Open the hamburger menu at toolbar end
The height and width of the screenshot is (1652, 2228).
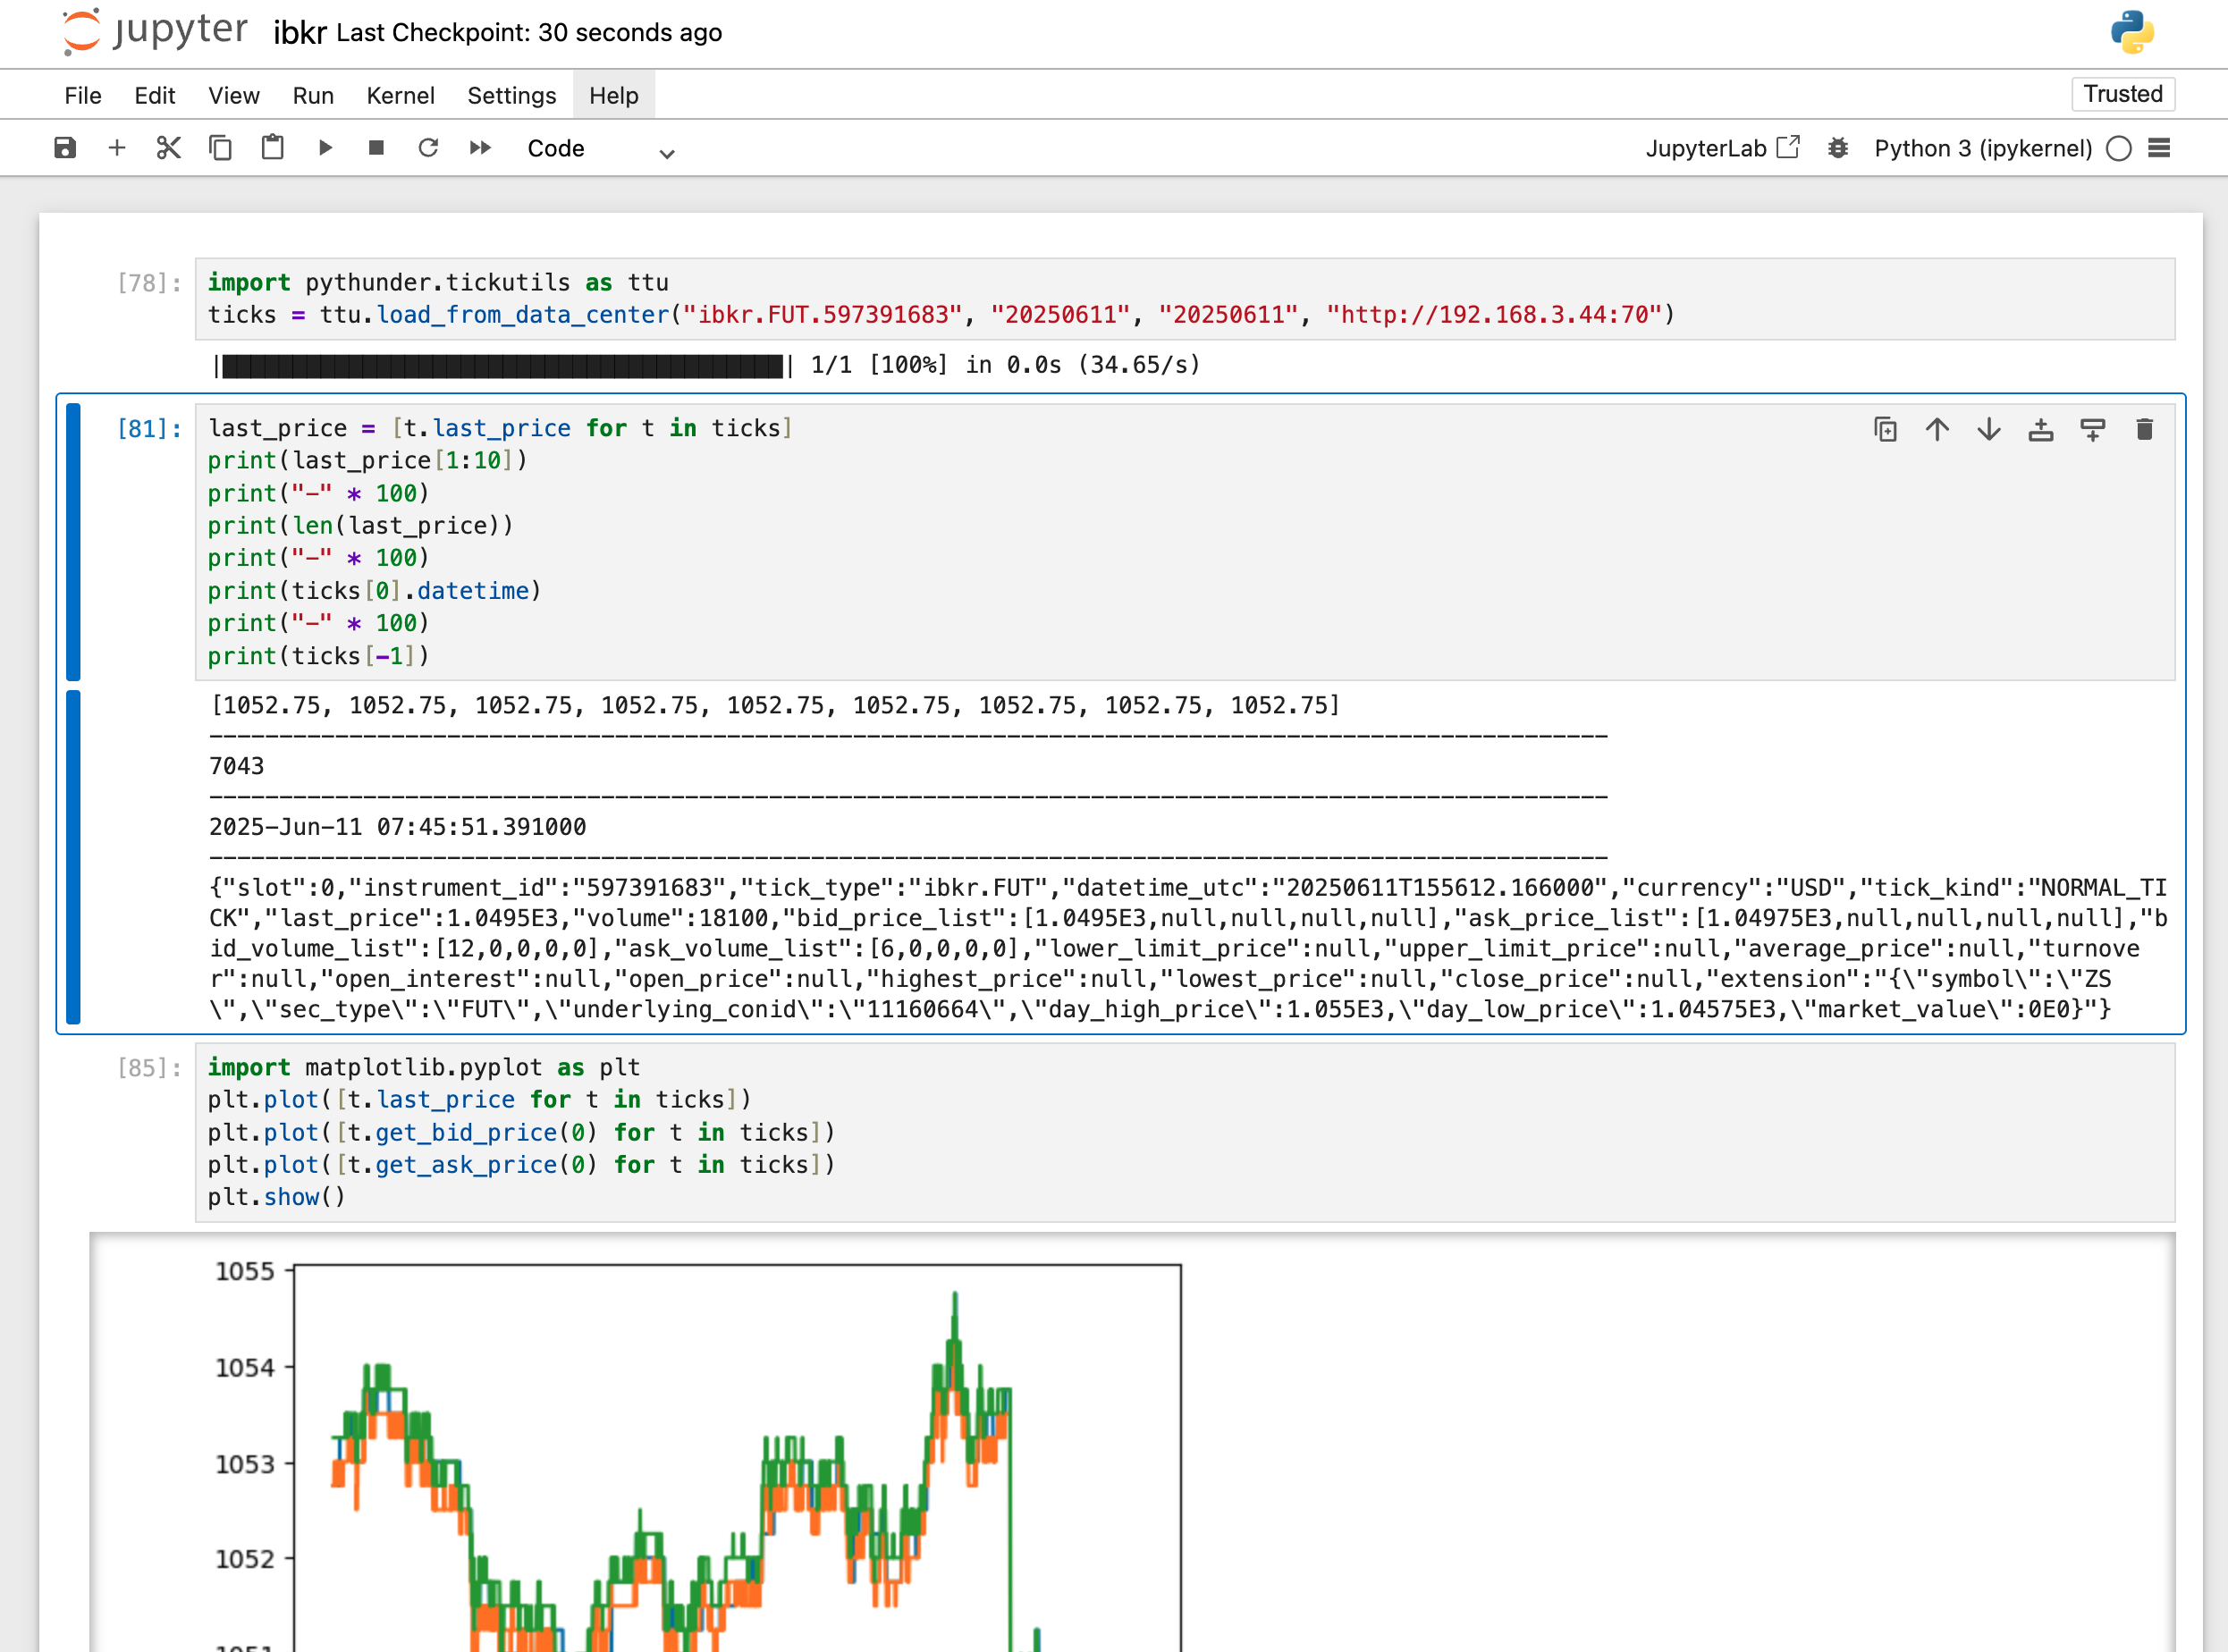(2159, 148)
